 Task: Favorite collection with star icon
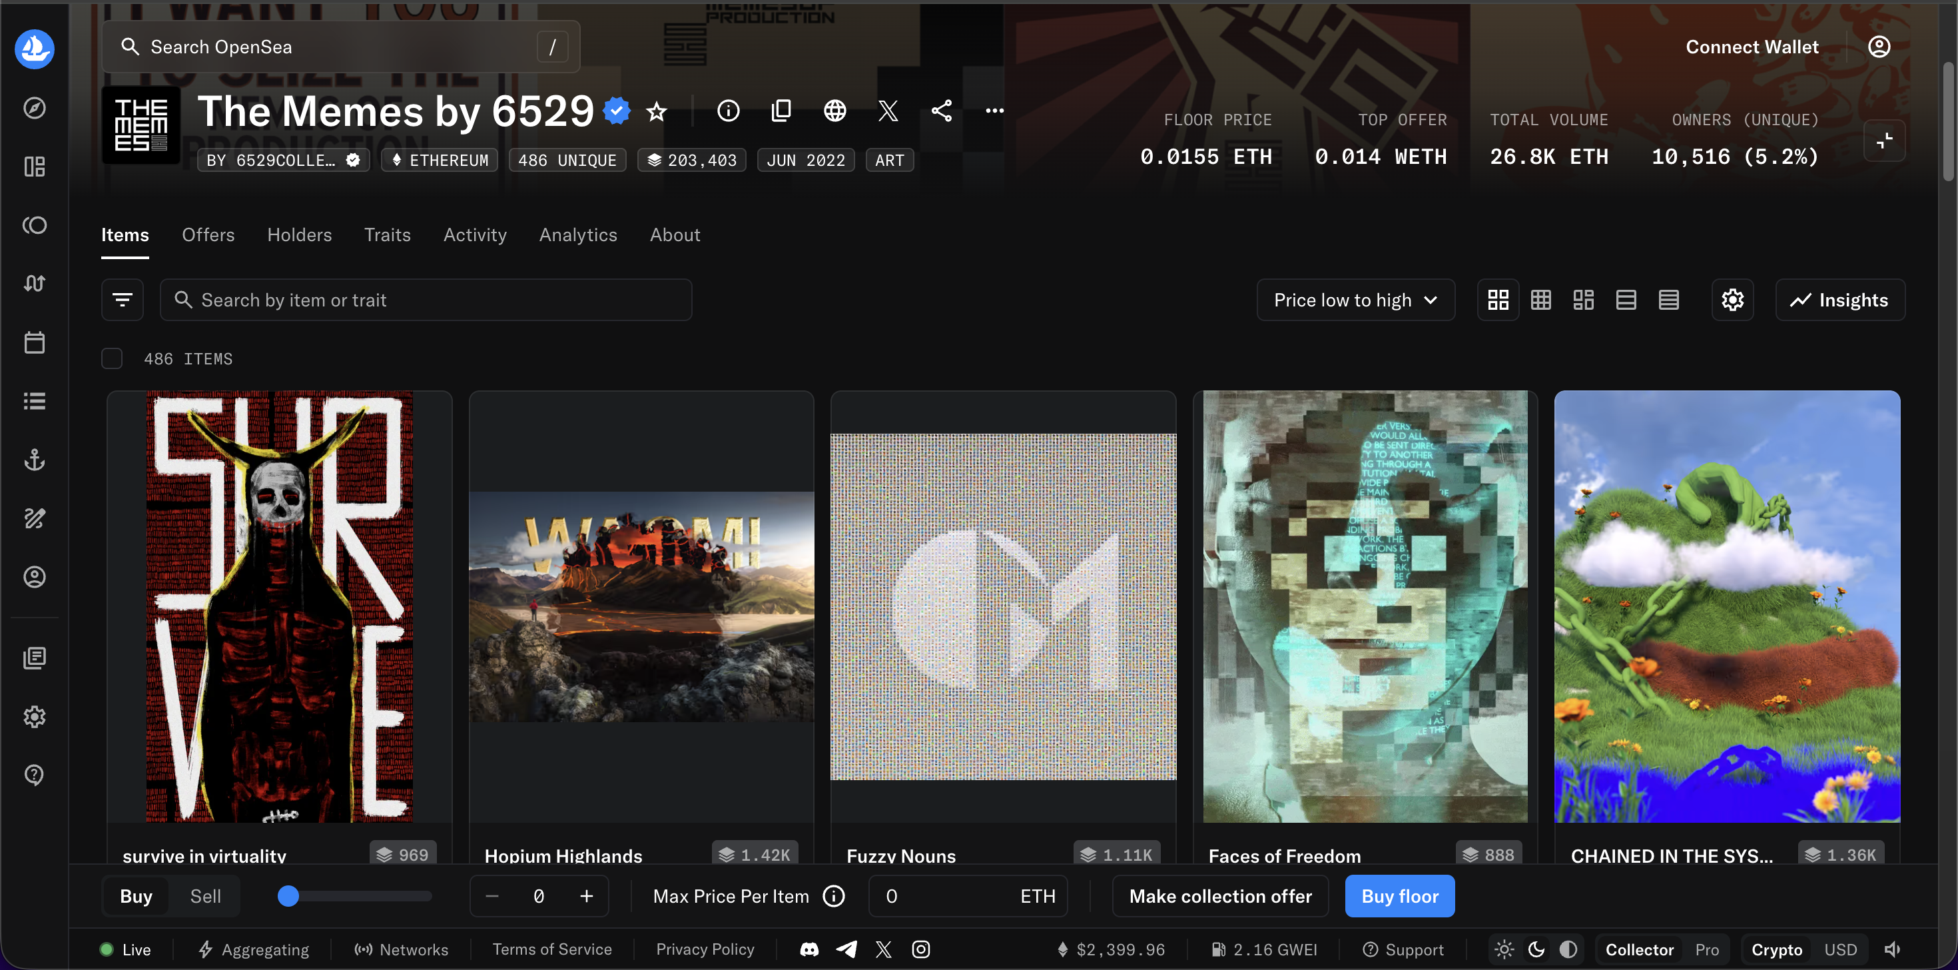pyautogui.click(x=656, y=112)
